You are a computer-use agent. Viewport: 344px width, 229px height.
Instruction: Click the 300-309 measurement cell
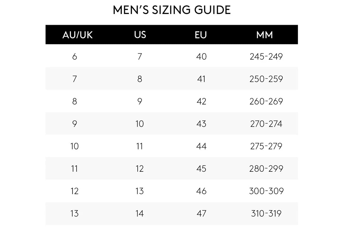tap(266, 191)
